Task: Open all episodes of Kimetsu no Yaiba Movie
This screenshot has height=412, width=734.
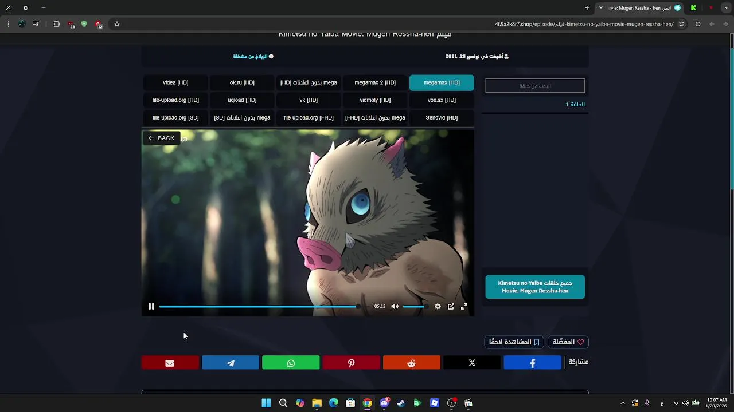Action: (x=535, y=287)
